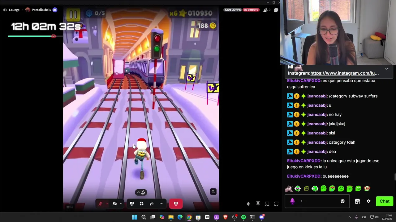The height and width of the screenshot is (222, 396).
Task: Click the 720p 30FPS quality badge
Action: pyautogui.click(x=232, y=10)
